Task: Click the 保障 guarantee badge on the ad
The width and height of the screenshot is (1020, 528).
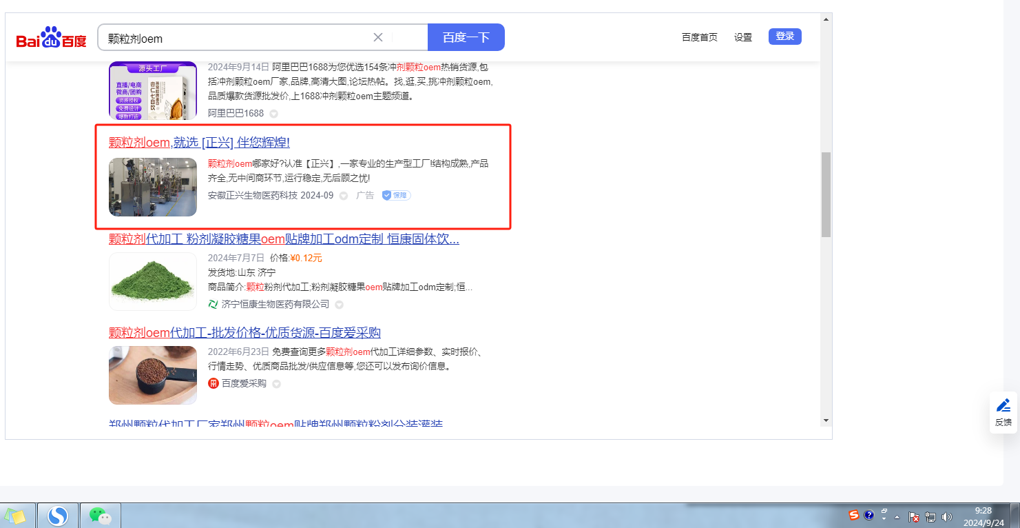Action: tap(396, 196)
